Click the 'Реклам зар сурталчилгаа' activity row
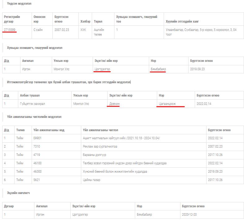Screen dimensions: 244x220 click(100, 147)
